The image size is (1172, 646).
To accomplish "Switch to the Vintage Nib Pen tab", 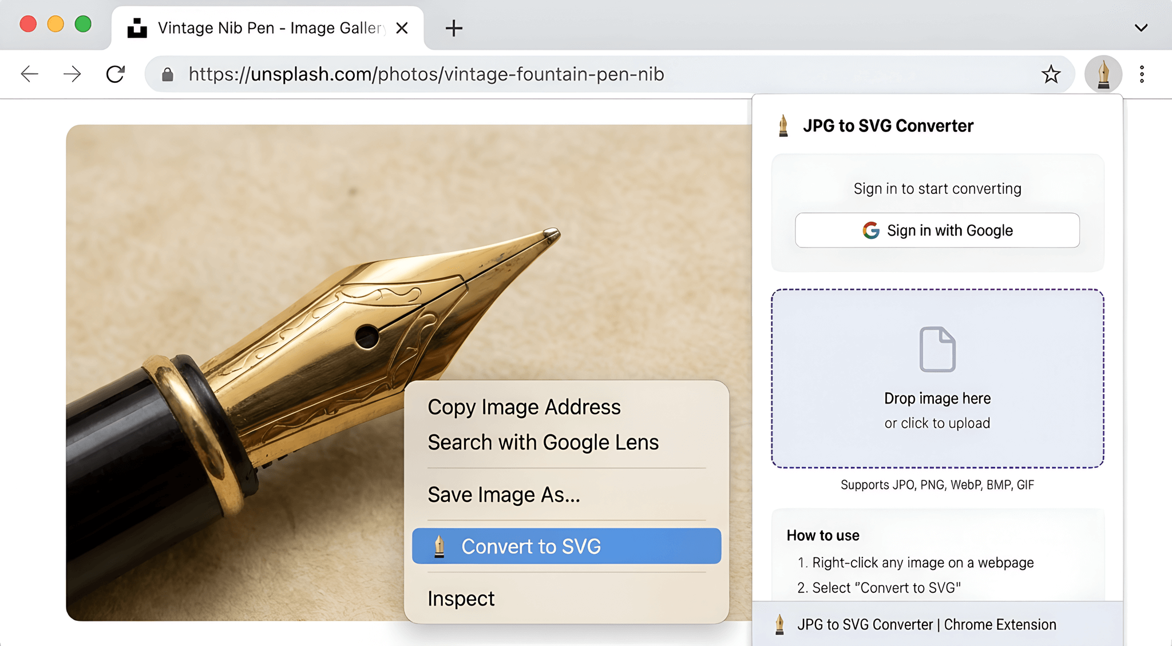I will point(258,27).
